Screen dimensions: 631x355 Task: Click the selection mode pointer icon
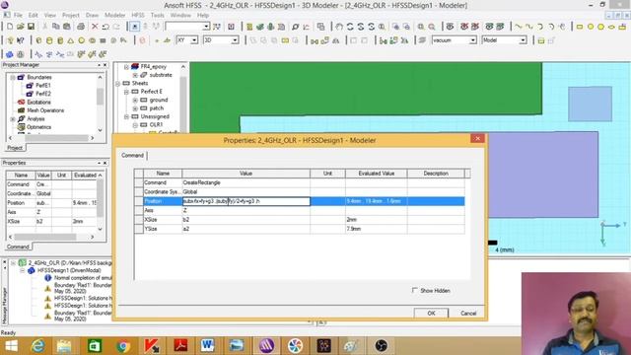click(134, 27)
